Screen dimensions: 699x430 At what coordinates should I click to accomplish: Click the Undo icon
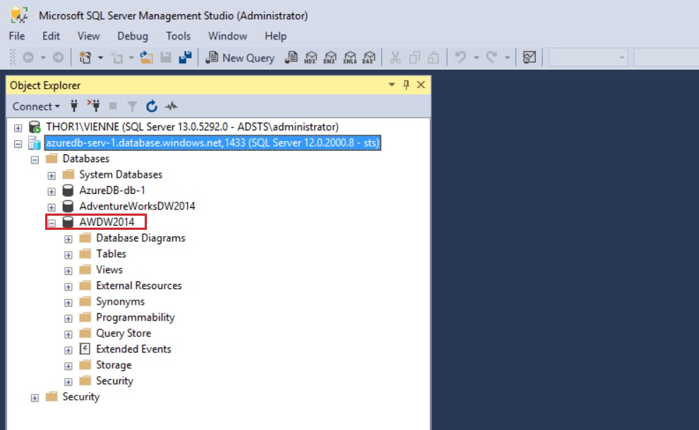click(460, 57)
